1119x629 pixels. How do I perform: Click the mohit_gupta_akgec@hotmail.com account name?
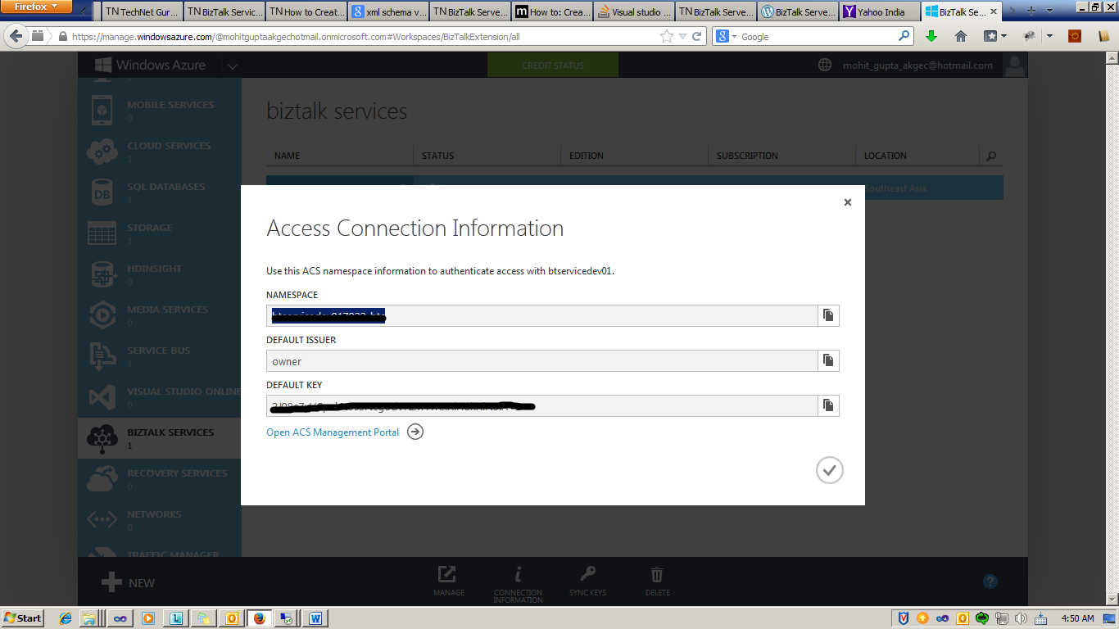click(917, 66)
